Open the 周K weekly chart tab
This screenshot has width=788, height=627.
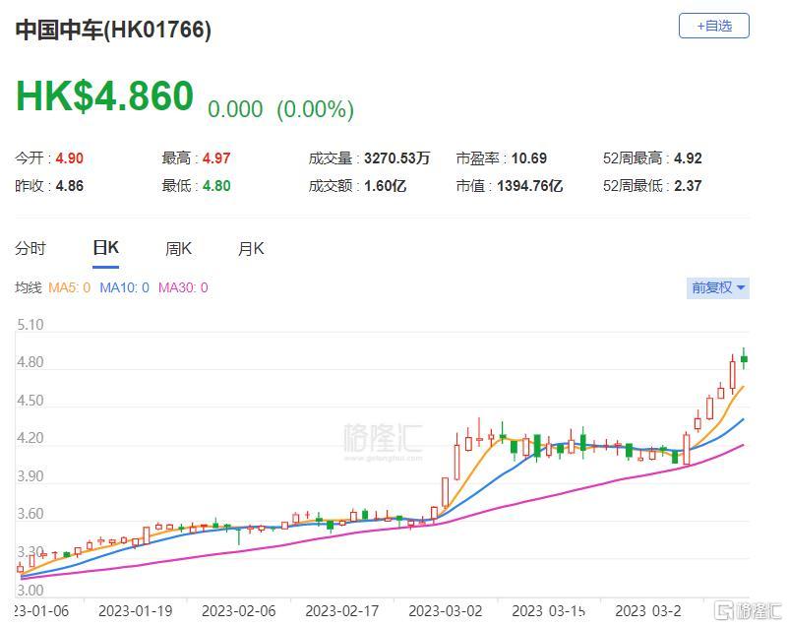tap(178, 248)
